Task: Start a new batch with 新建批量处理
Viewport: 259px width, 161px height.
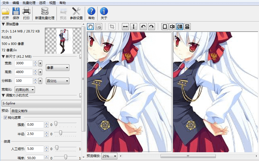Action: 45,13
